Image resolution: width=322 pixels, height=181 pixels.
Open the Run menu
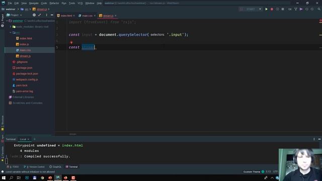click(64, 3)
